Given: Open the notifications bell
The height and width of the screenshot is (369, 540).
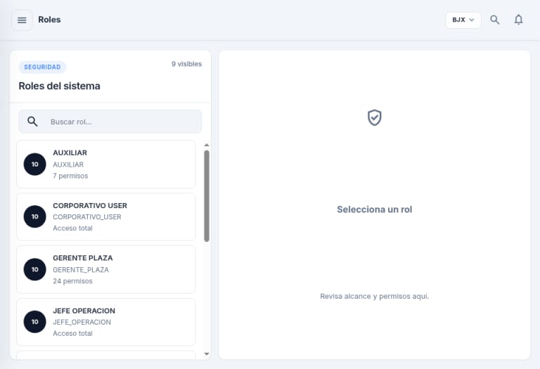Looking at the screenshot, I should pyautogui.click(x=518, y=20).
